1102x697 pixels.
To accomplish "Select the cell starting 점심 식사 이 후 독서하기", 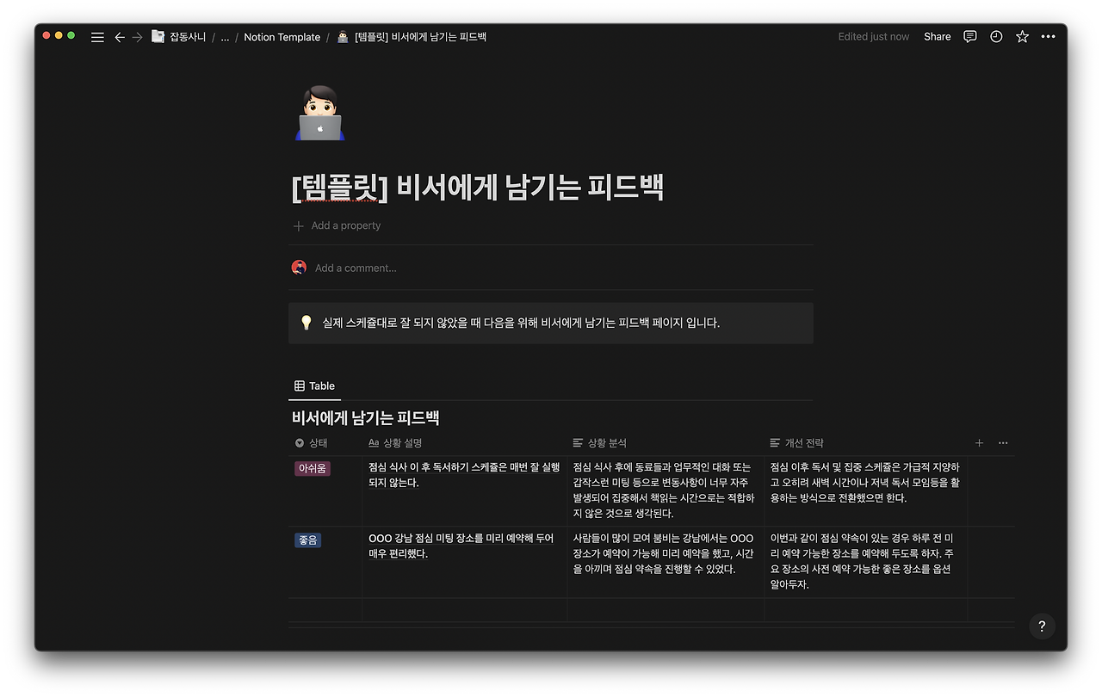I will [464, 491].
